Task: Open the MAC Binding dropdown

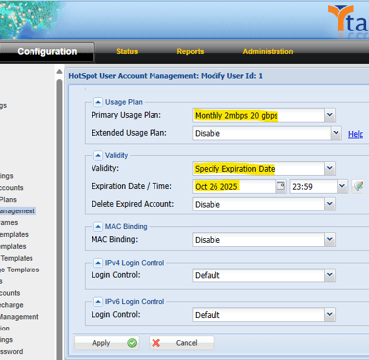Action: click(x=329, y=240)
